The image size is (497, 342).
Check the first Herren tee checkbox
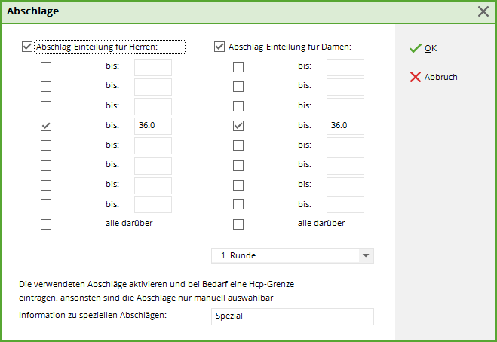(x=46, y=67)
